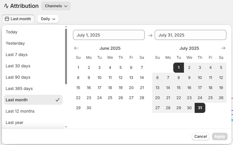Viewport: 233px width, 145px height.
Task: Choose the Last 90 days preset
Action: tap(18, 77)
